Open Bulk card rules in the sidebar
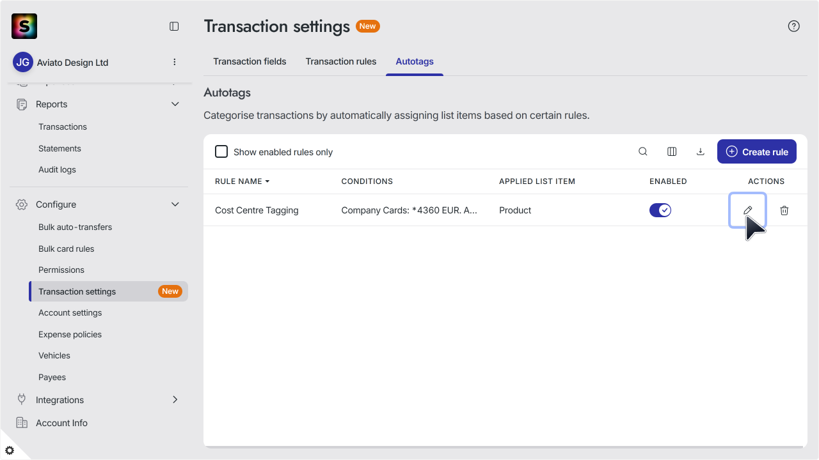819x460 pixels. click(x=66, y=249)
